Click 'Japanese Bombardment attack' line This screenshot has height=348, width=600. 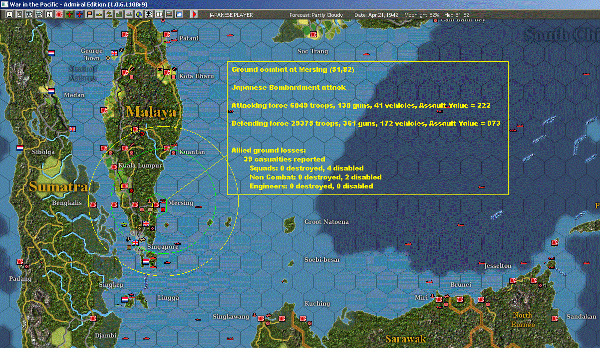pos(289,87)
